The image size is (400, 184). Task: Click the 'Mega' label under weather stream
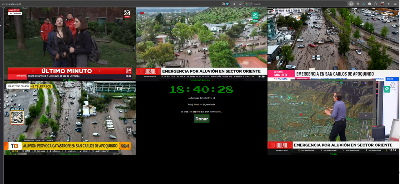pyautogui.click(x=333, y=154)
